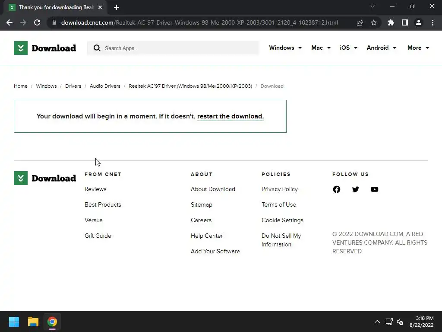Expand the Mac dropdown menu

(321, 48)
